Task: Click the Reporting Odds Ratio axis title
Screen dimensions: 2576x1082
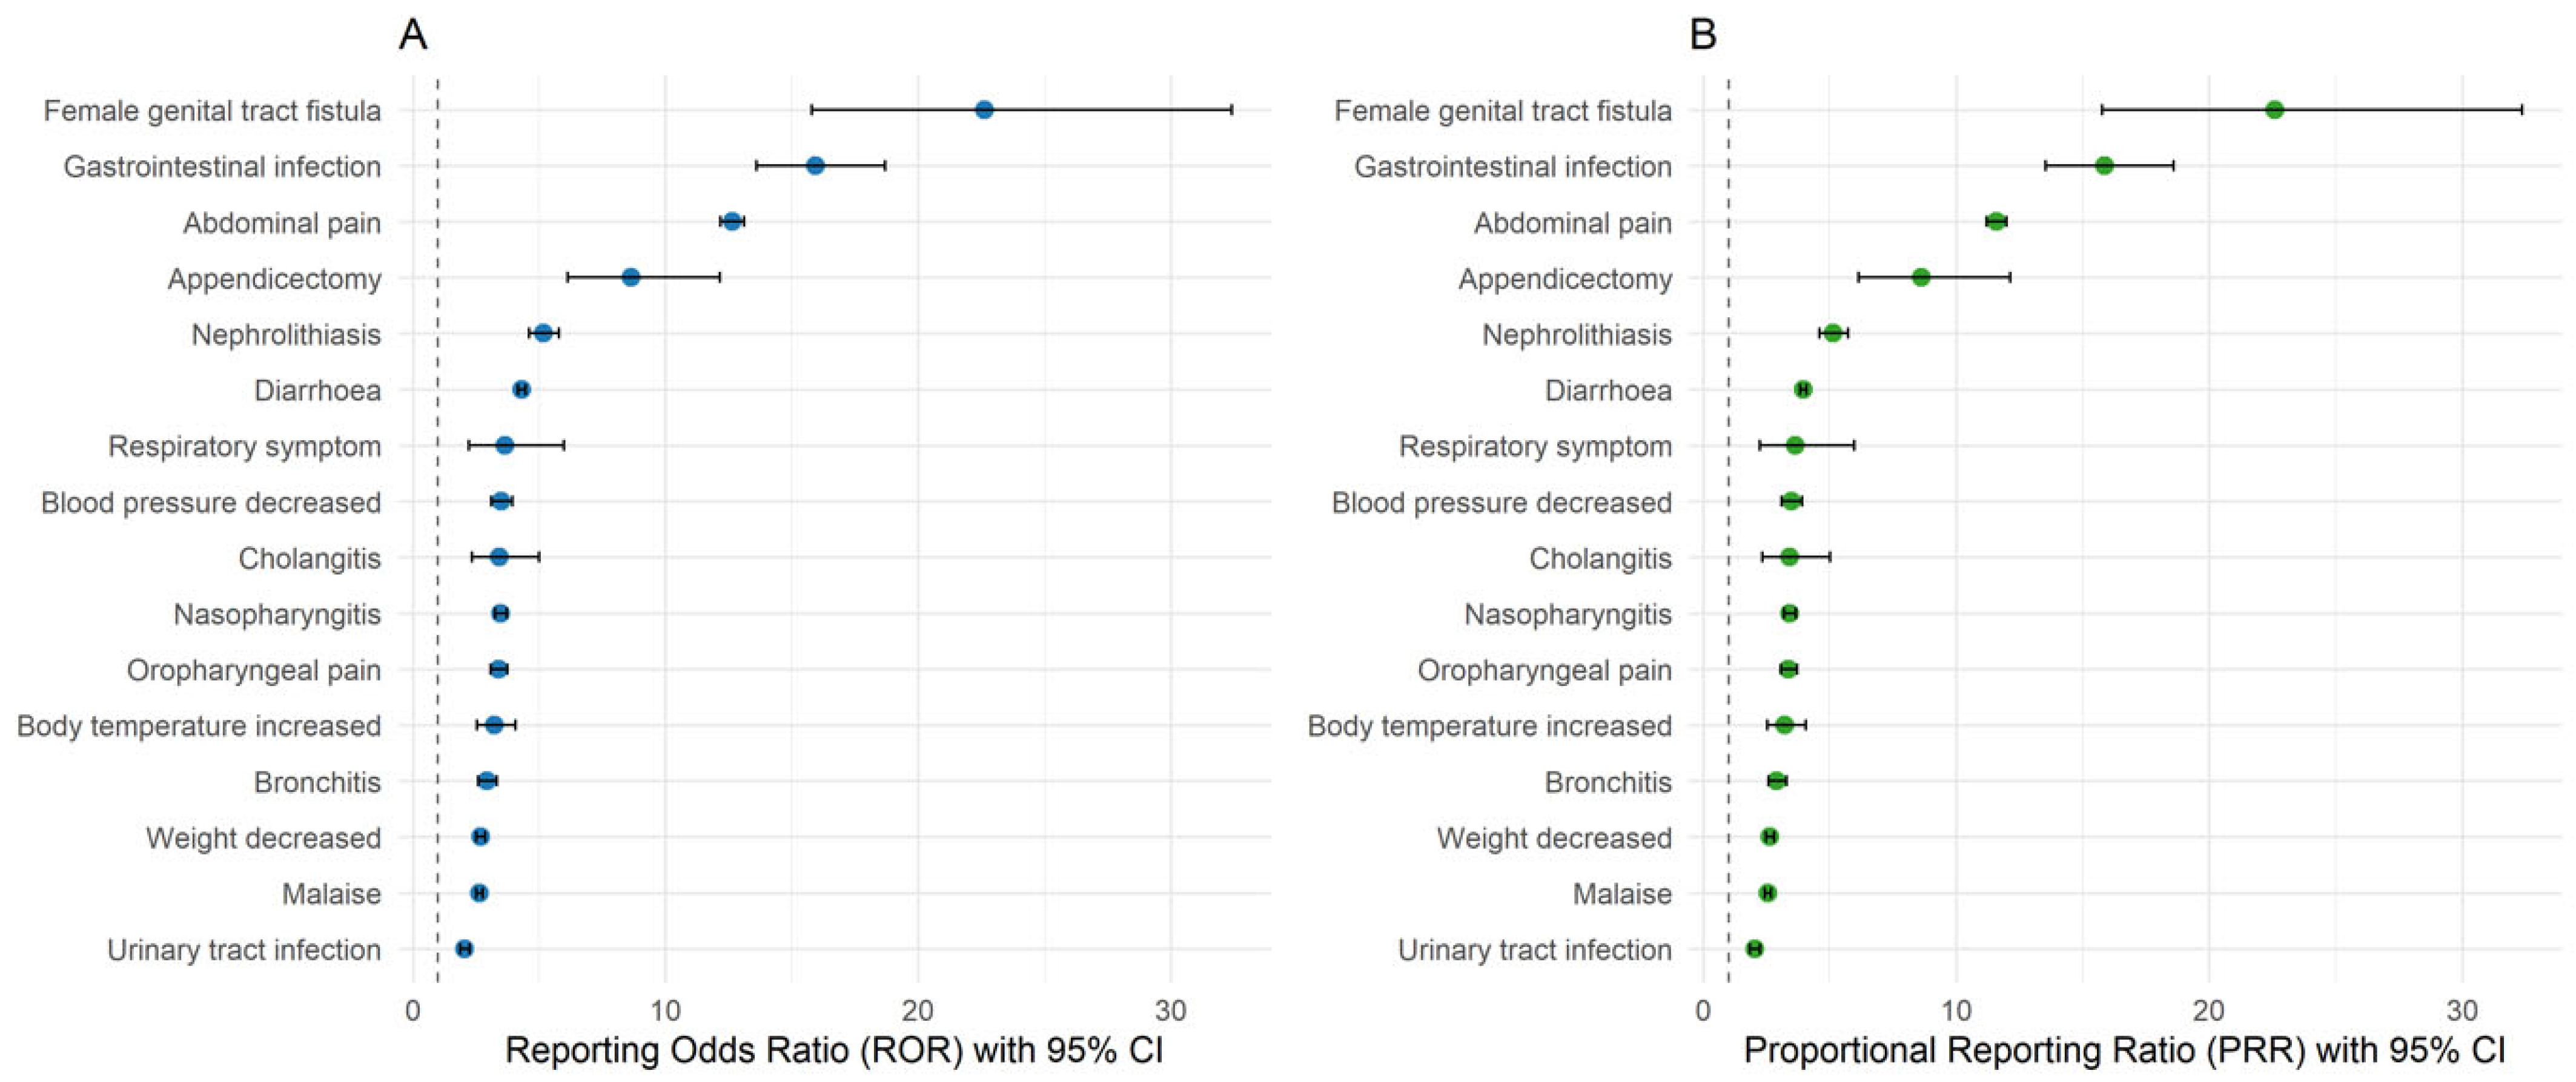Action: click(834, 1050)
